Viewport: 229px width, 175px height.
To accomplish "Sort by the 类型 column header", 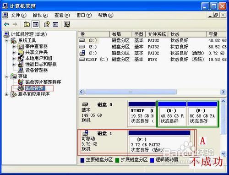I will click(x=139, y=34).
